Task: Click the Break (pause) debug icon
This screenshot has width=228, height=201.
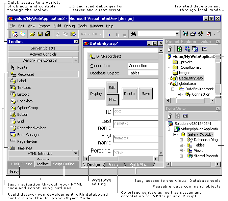Action: [117, 35]
